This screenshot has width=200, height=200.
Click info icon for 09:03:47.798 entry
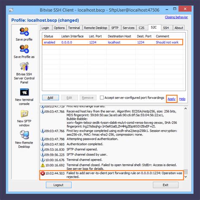click(43, 139)
